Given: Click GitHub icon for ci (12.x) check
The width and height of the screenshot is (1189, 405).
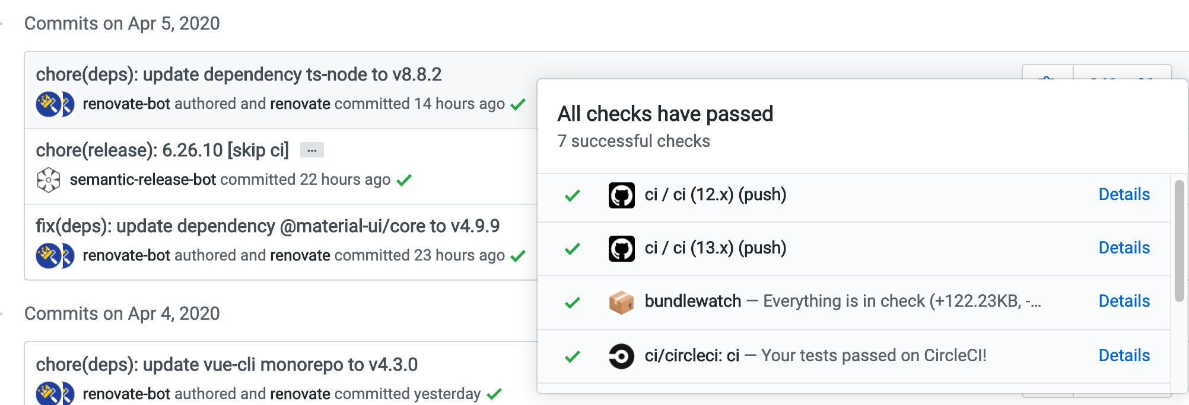Looking at the screenshot, I should [x=621, y=195].
